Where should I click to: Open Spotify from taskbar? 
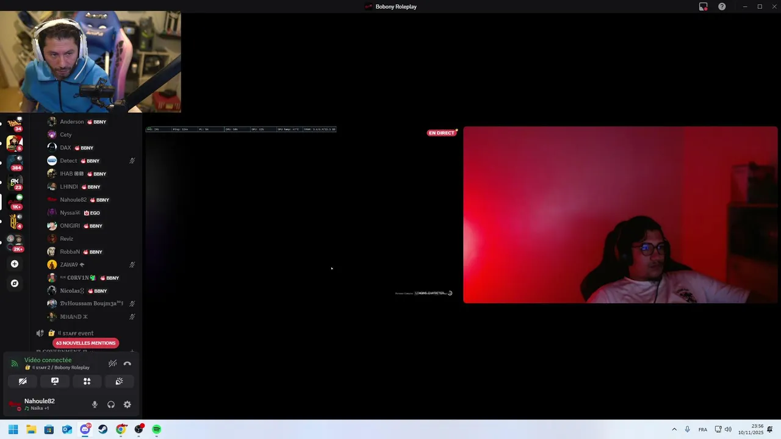tap(157, 429)
